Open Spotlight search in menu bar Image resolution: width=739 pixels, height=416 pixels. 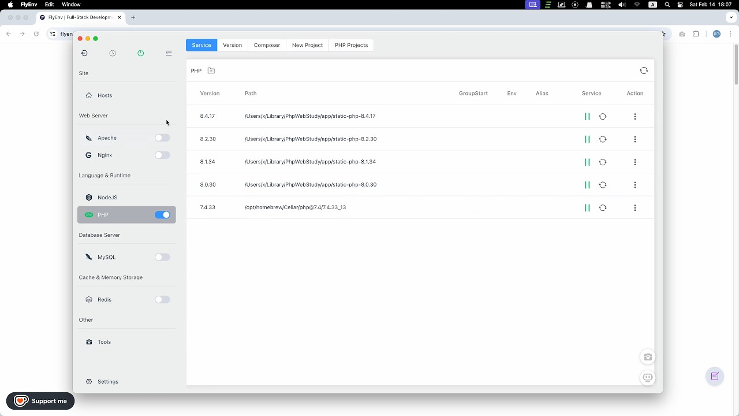point(667,5)
